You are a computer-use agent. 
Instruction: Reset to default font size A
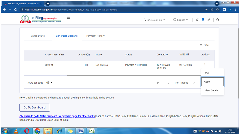tap(203, 20)
